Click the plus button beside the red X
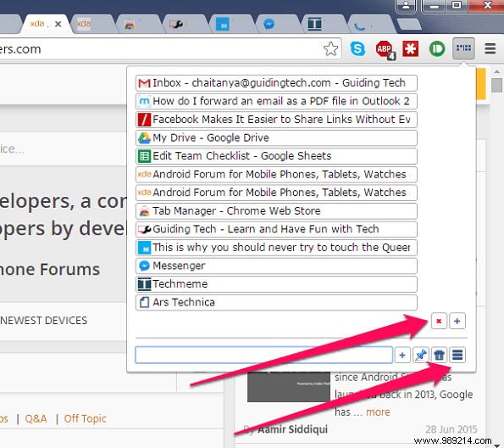 (x=457, y=321)
